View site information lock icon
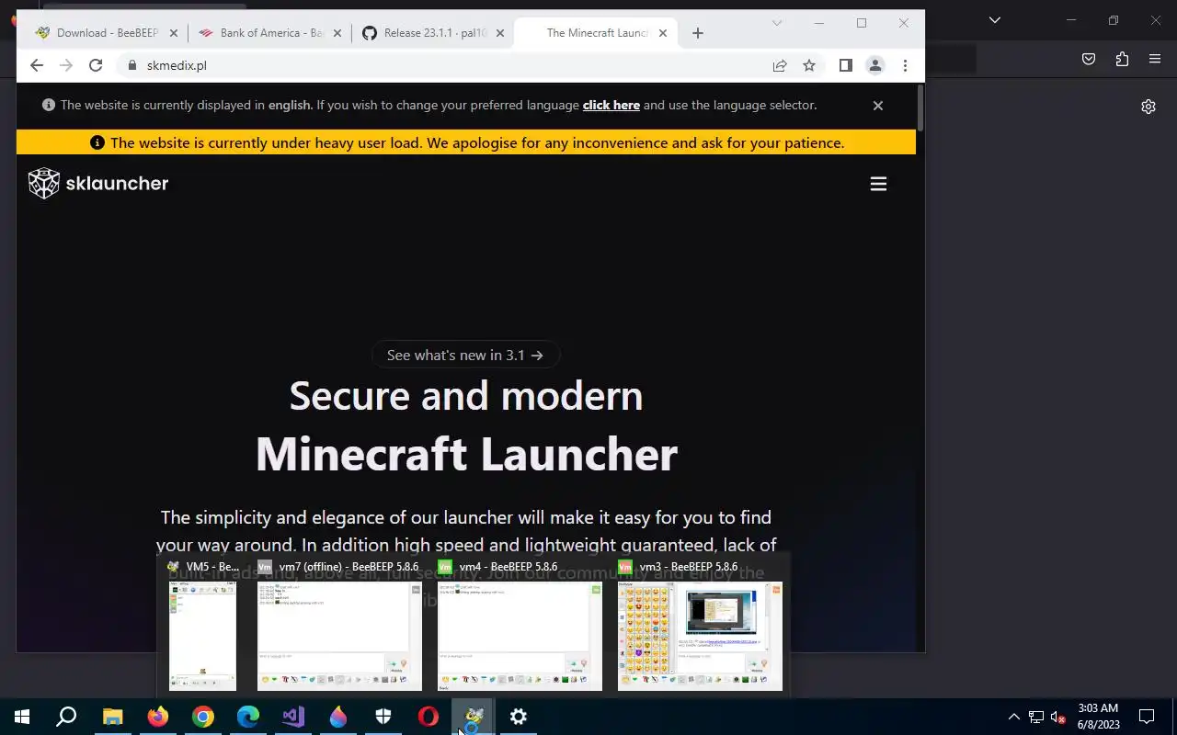1177x735 pixels. pyautogui.click(x=131, y=65)
